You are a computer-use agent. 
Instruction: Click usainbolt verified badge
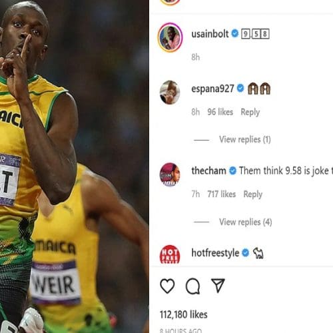pos(235,34)
